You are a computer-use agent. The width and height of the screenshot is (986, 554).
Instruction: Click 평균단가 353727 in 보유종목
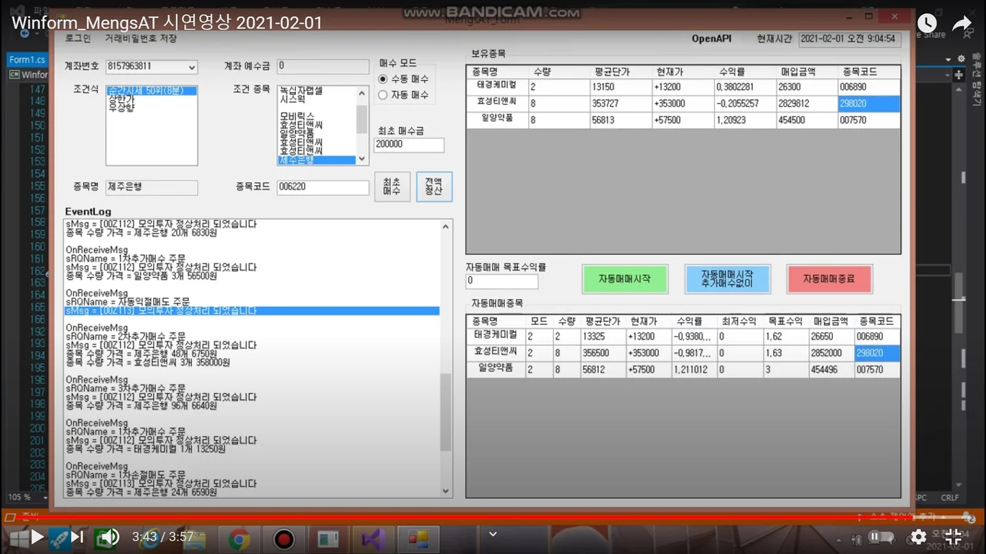click(x=621, y=104)
